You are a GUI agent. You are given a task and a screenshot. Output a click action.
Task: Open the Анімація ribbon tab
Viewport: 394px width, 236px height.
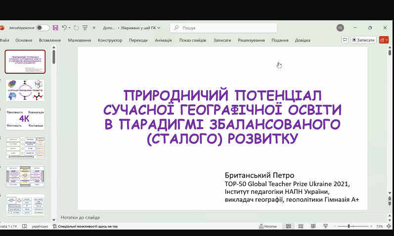click(163, 40)
